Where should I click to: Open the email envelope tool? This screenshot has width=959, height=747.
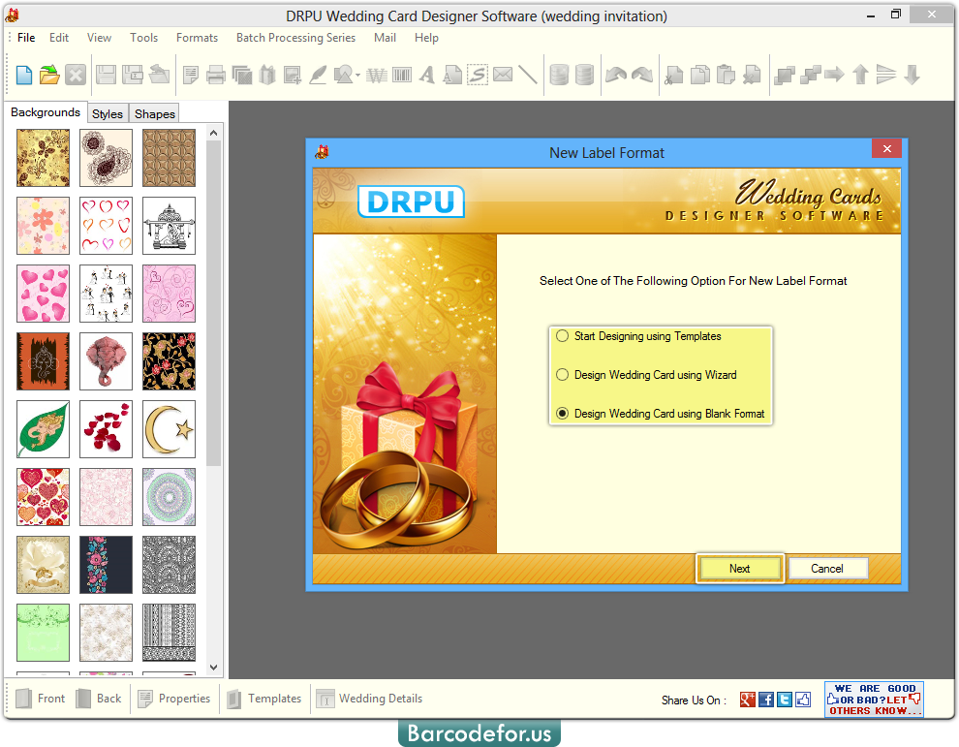pyautogui.click(x=502, y=75)
